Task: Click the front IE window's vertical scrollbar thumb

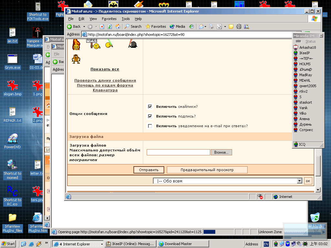Action: [x=318, y=166]
